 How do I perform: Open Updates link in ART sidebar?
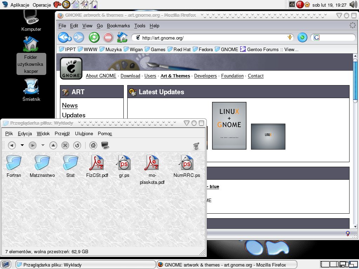tap(74, 115)
